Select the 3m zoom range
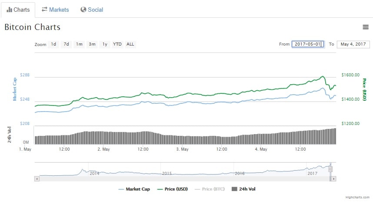Viewport: 373px width, 204px height. pyautogui.click(x=92, y=44)
